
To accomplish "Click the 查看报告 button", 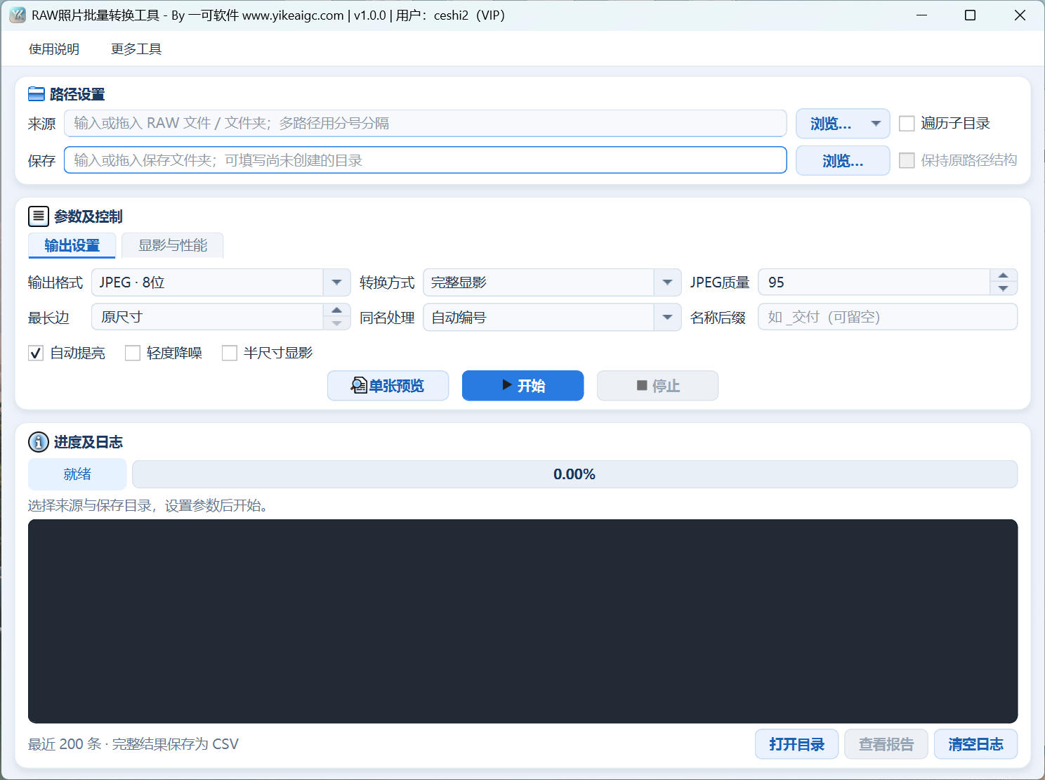I will [x=886, y=744].
